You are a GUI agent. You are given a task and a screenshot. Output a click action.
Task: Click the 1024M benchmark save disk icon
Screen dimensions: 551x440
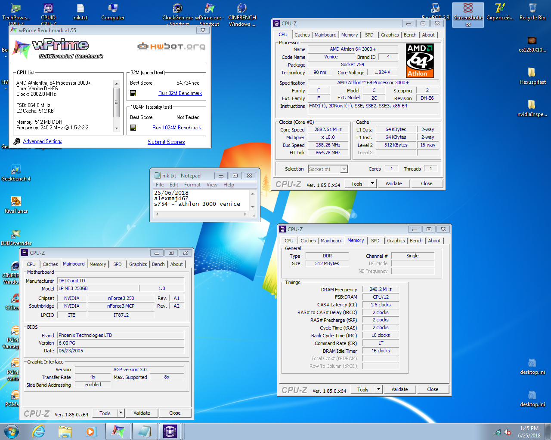[133, 128]
